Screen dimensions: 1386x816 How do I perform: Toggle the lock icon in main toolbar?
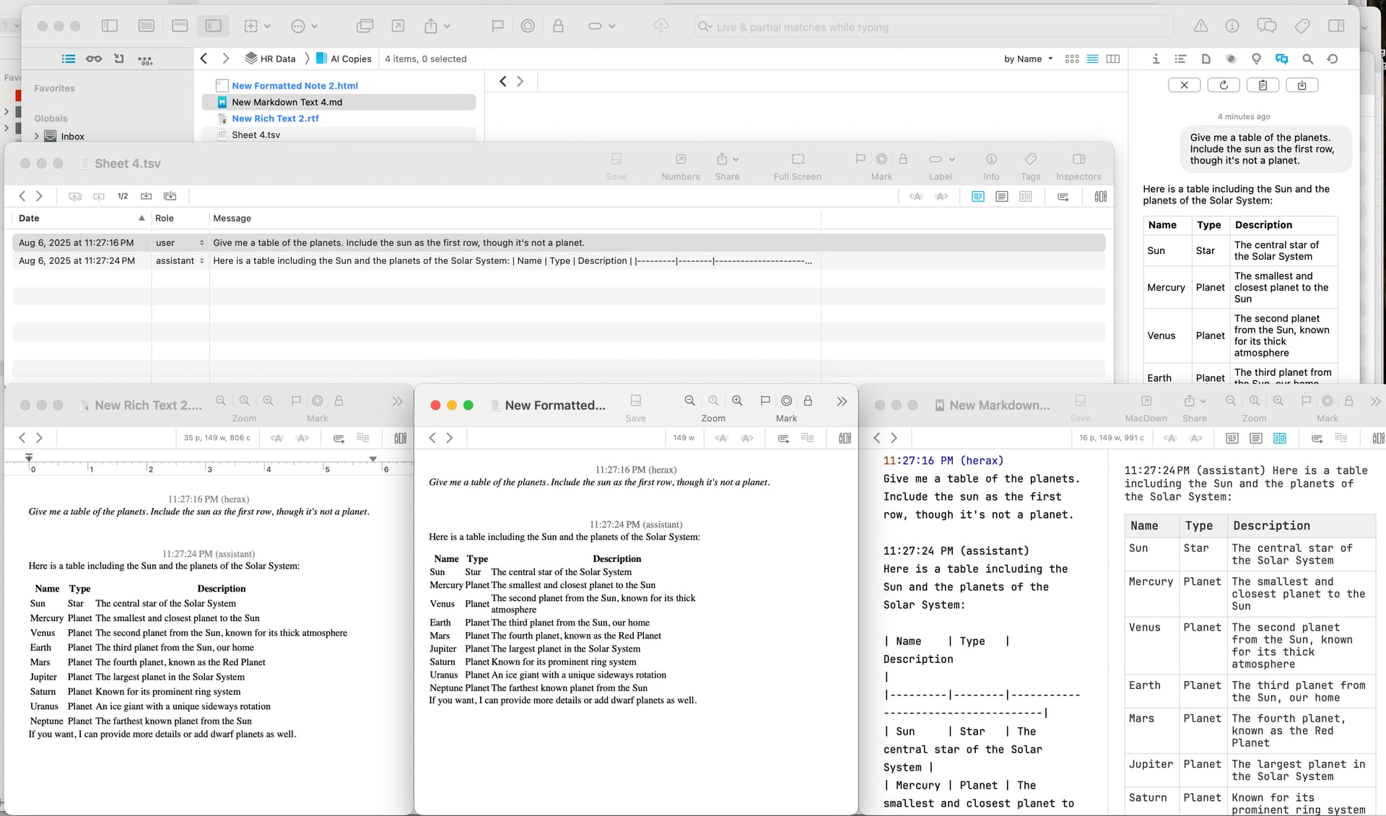click(x=558, y=26)
